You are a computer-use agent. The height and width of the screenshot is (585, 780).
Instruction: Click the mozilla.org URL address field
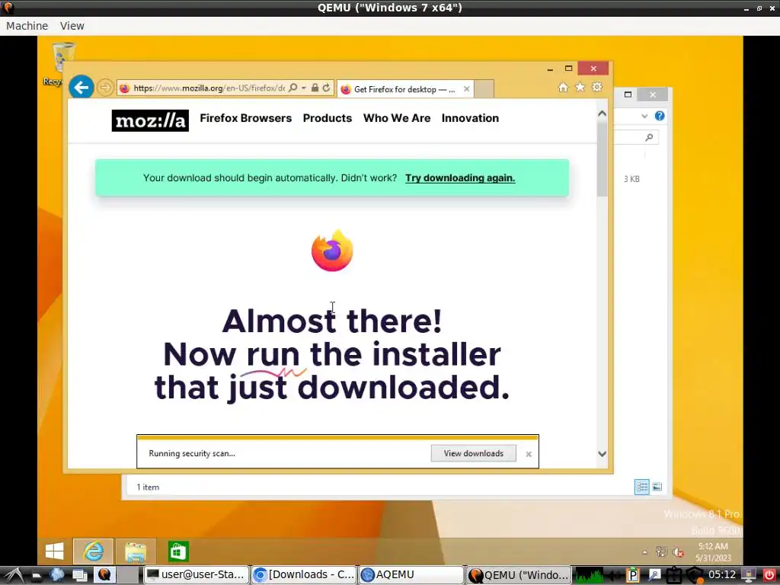point(209,88)
